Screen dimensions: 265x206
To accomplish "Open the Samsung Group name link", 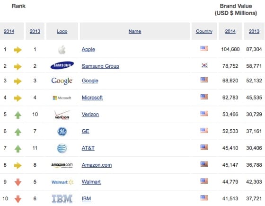I will click(x=100, y=66).
